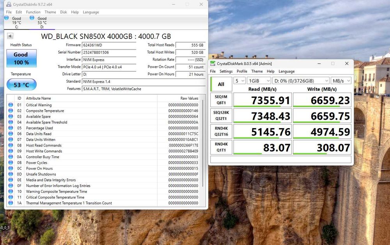Click the 53 °C temperature button
Screen dimensions: 390x245
pyautogui.click(x=21, y=85)
